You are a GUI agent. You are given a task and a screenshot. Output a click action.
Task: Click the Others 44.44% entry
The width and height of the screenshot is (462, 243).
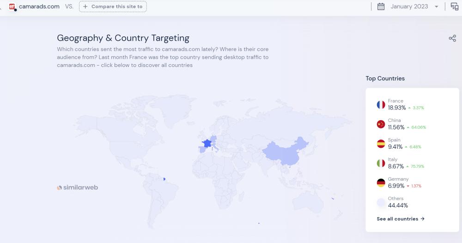398,202
